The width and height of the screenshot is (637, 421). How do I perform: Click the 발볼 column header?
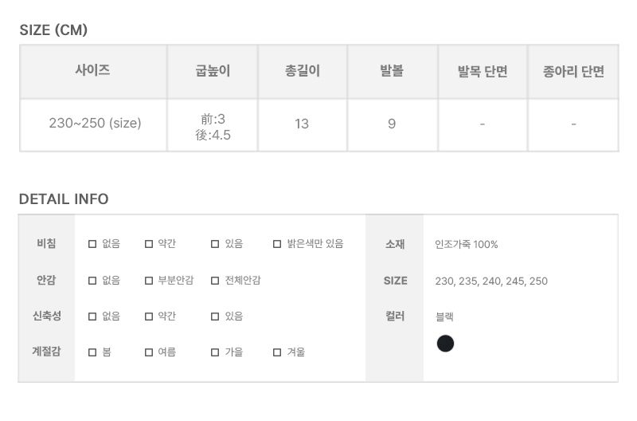[x=392, y=71]
